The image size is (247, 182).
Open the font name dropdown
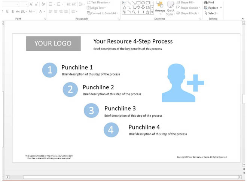pos(17,4)
